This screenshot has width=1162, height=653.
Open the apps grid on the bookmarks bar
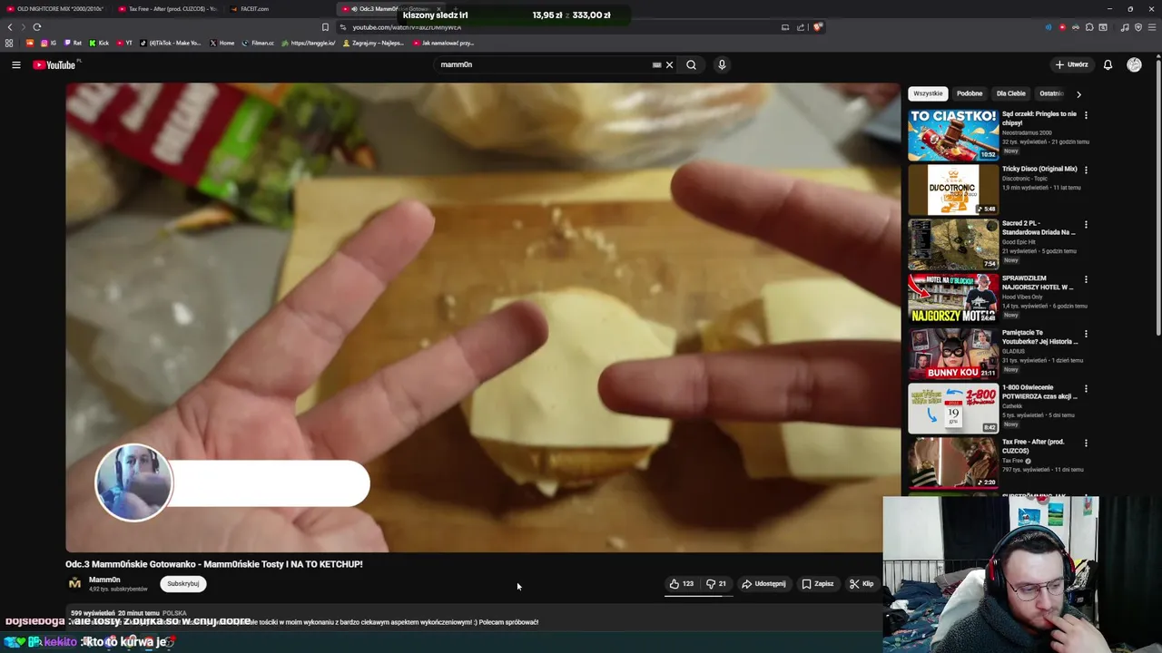pyautogui.click(x=9, y=43)
